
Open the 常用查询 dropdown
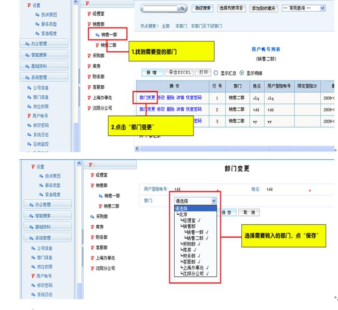point(303,8)
